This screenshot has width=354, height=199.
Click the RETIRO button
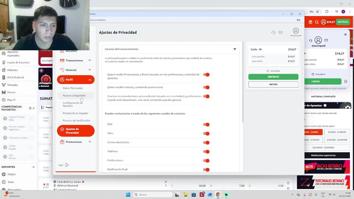(x=273, y=84)
